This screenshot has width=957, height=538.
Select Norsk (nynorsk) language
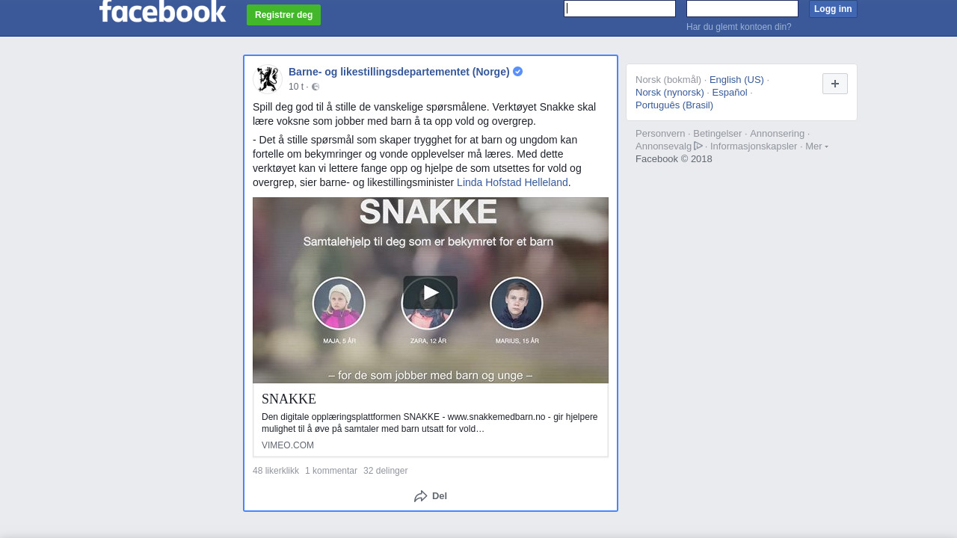(670, 93)
